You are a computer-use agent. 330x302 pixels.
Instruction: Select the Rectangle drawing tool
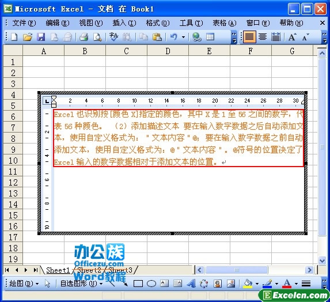[138, 284]
